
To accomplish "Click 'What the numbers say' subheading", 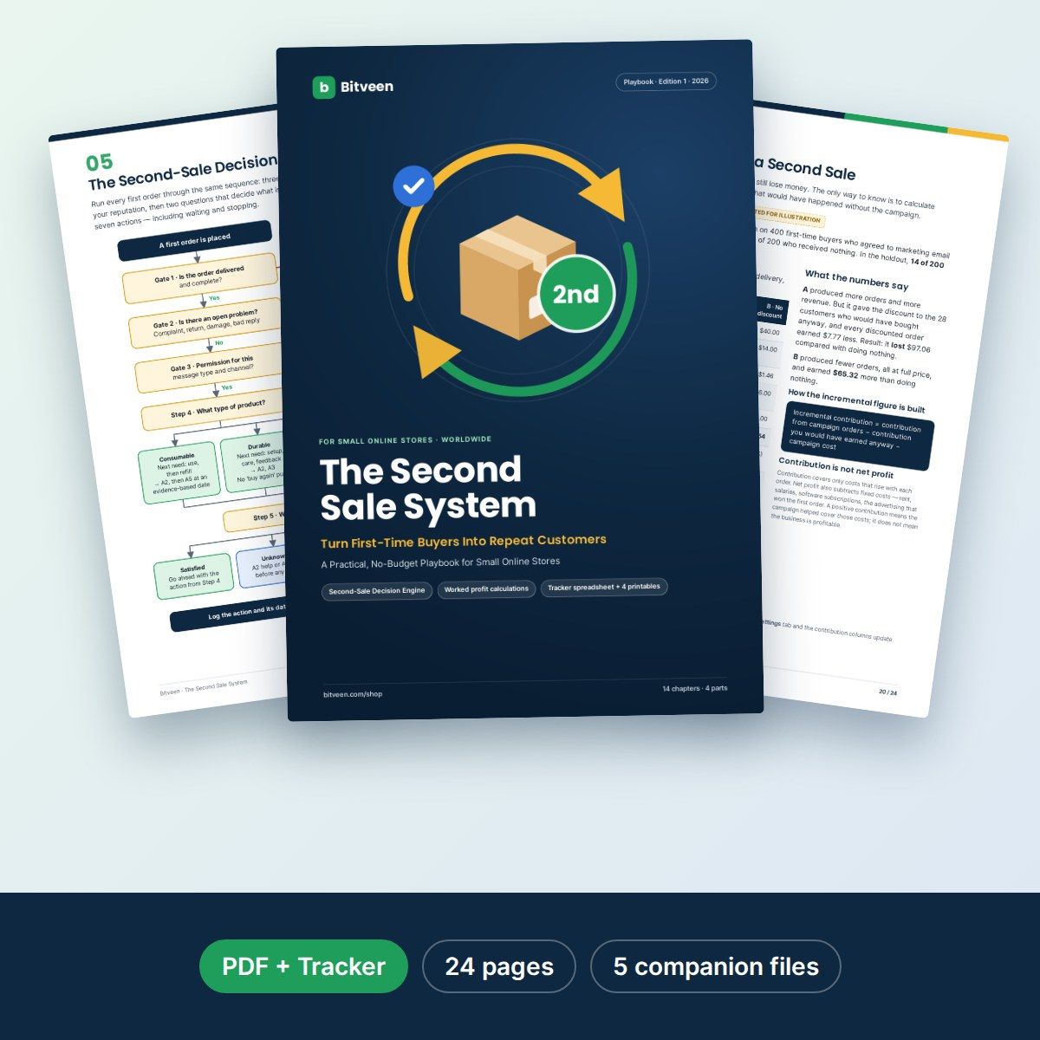I will point(856,280).
